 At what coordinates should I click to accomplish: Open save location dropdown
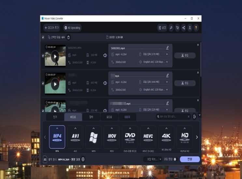[x=152, y=159]
